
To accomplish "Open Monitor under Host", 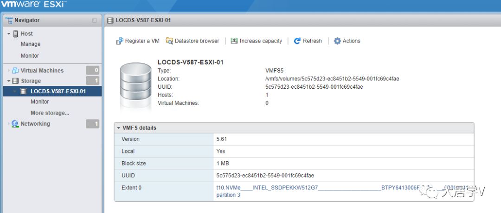I will (30, 56).
